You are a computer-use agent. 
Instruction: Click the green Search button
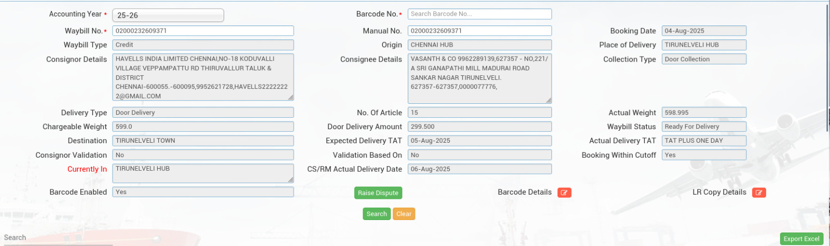point(376,214)
